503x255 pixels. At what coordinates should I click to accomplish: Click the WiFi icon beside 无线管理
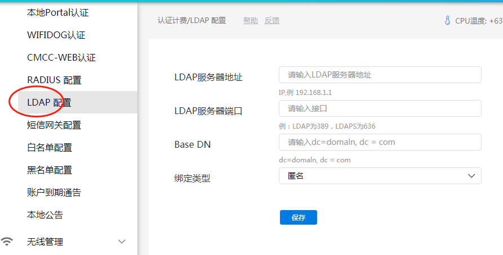pos(7,242)
